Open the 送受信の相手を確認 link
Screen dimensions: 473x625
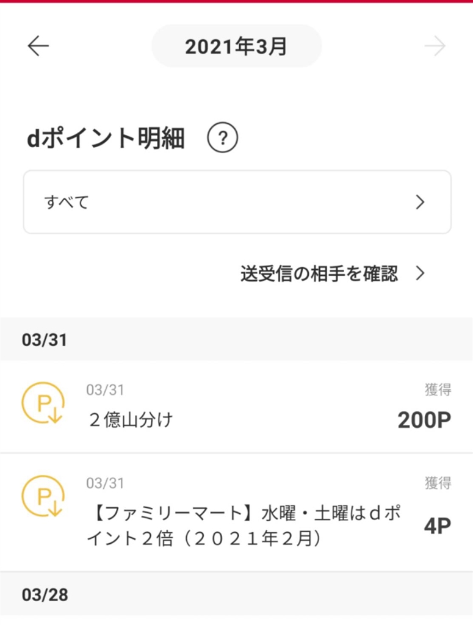pos(319,274)
